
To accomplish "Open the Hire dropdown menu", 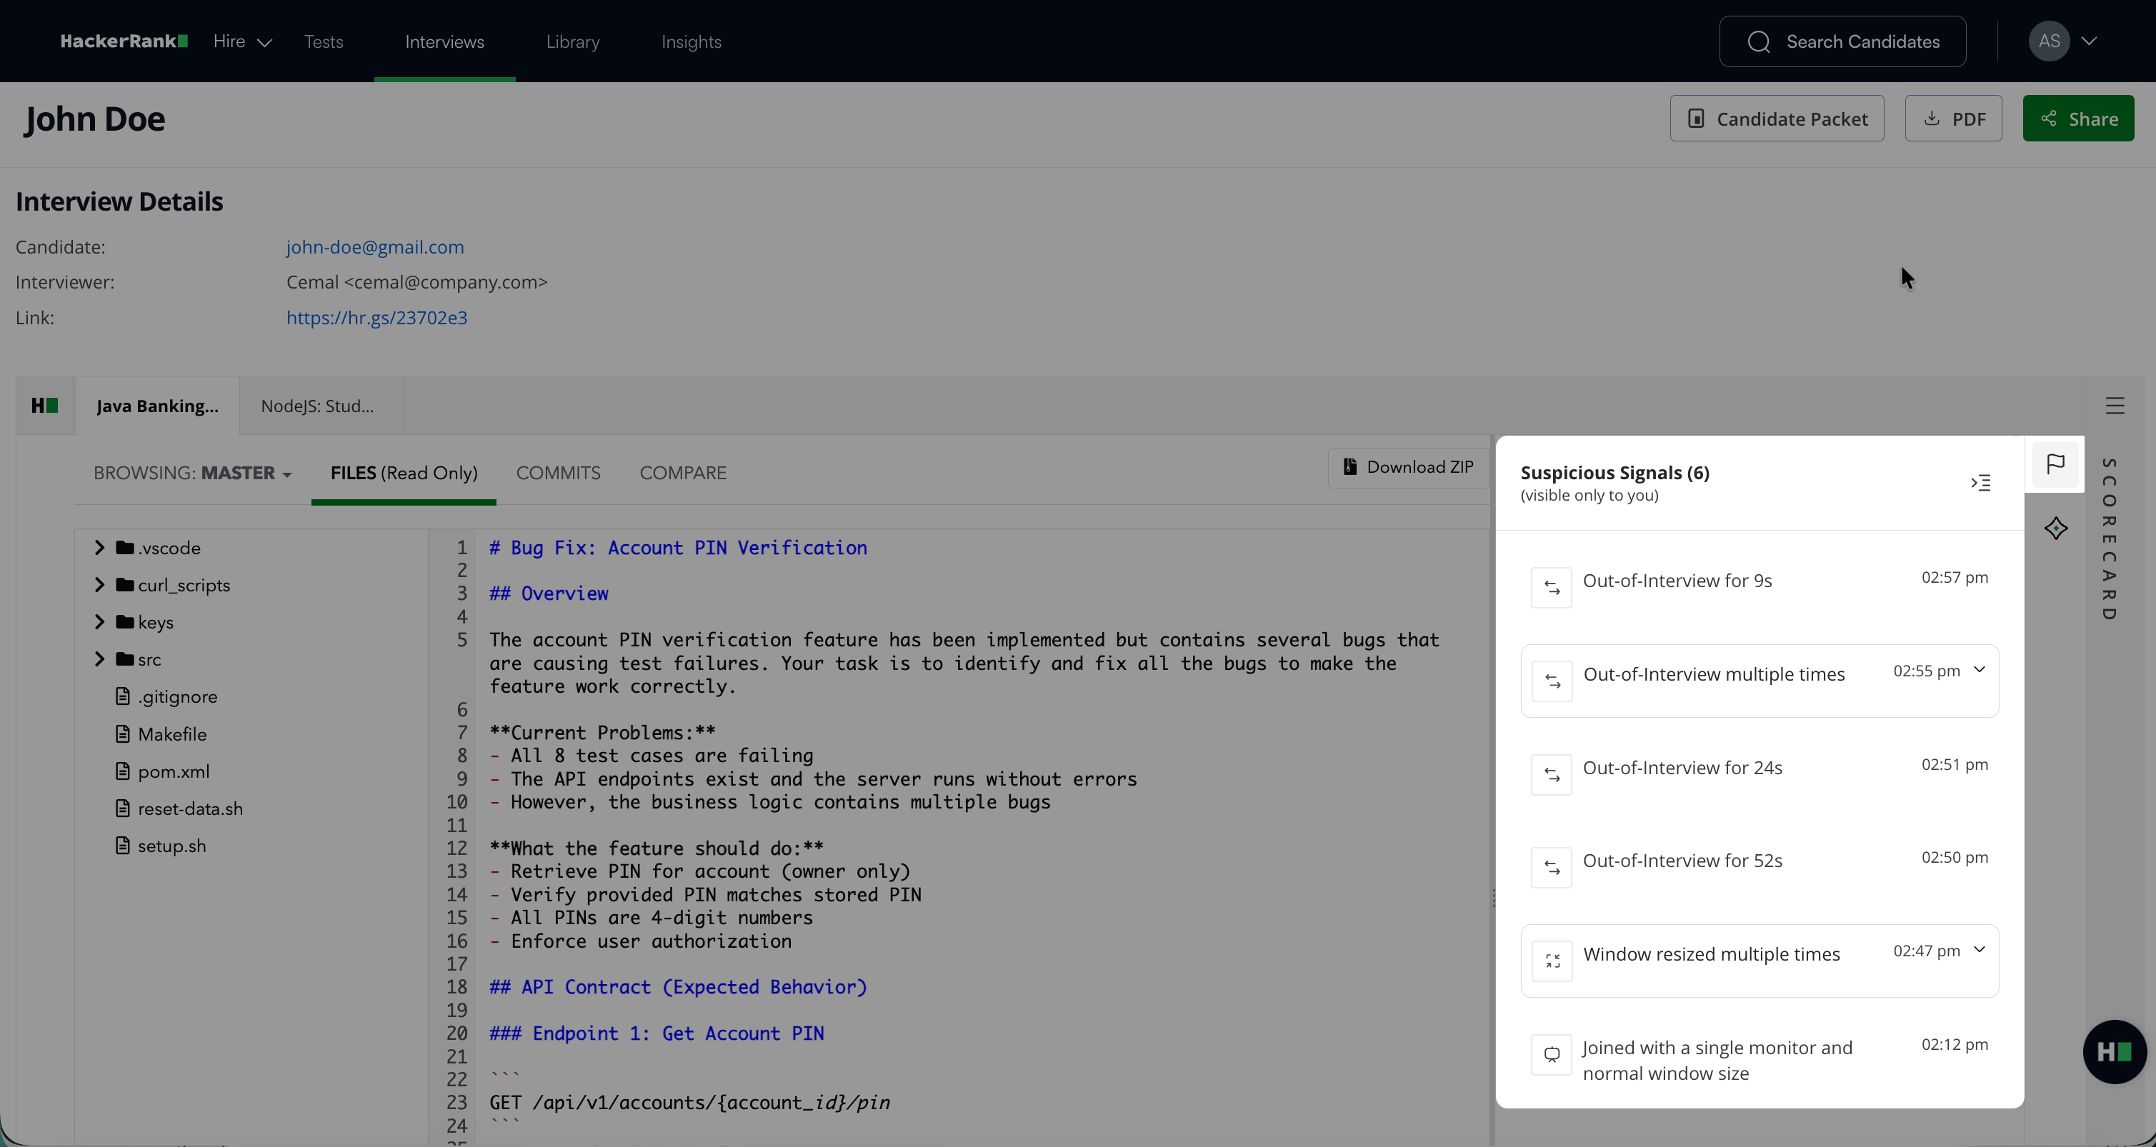I will pos(243,41).
